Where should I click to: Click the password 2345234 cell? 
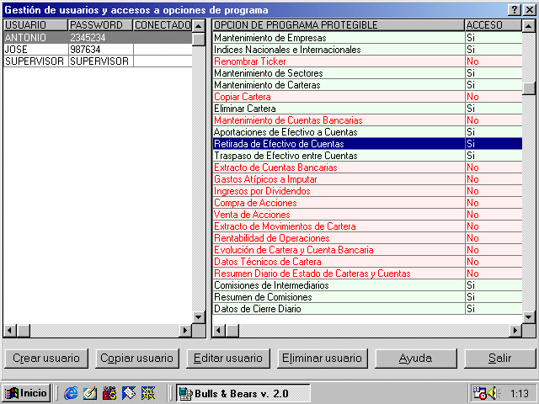coord(101,37)
